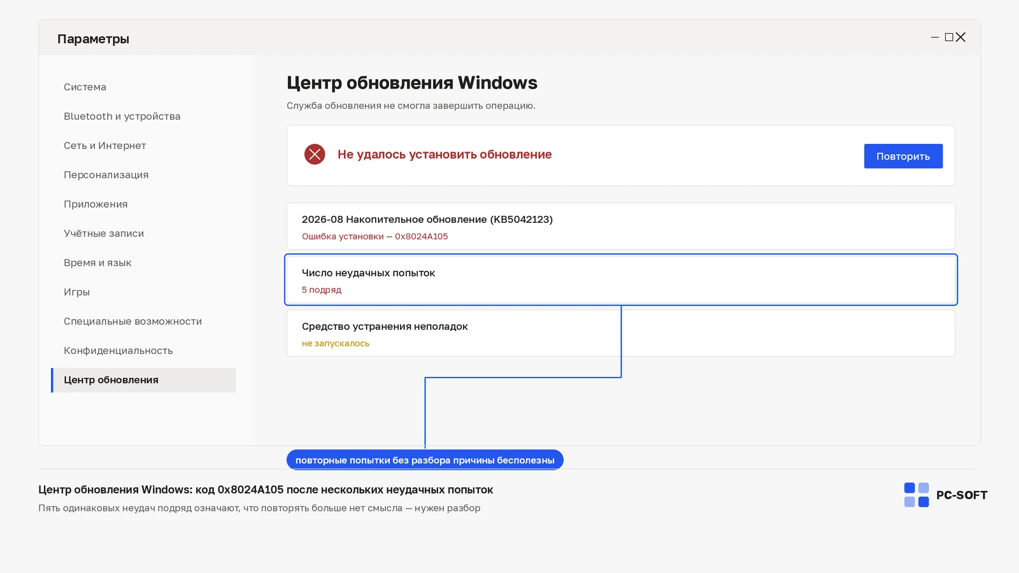Image resolution: width=1019 pixels, height=573 pixels.
Task: Select Персонализация in sidebar
Action: point(106,175)
